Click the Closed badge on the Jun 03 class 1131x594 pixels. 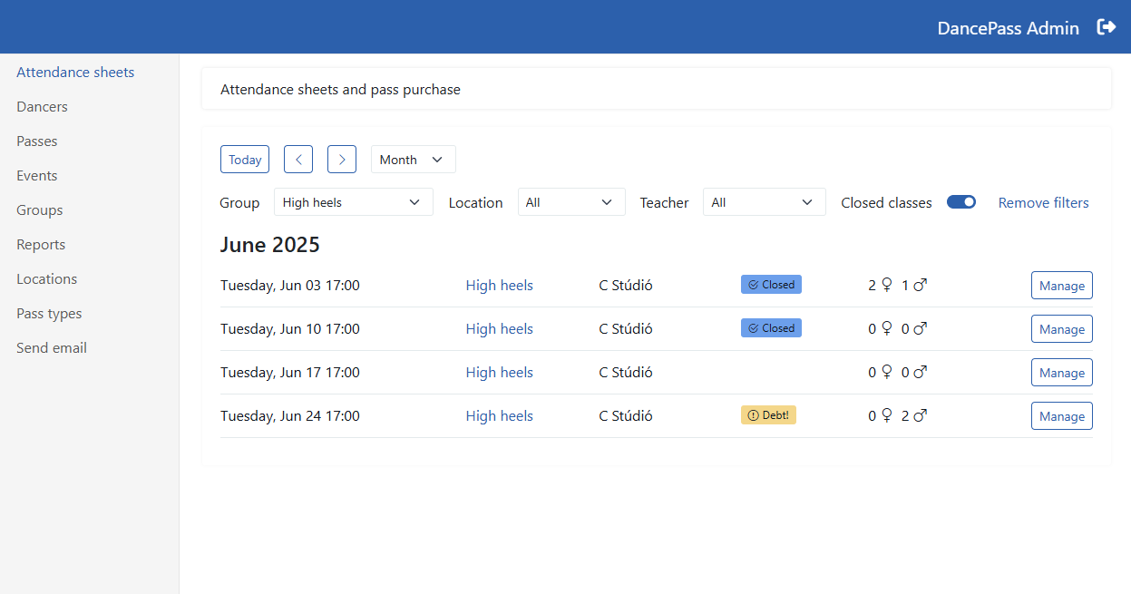(771, 284)
